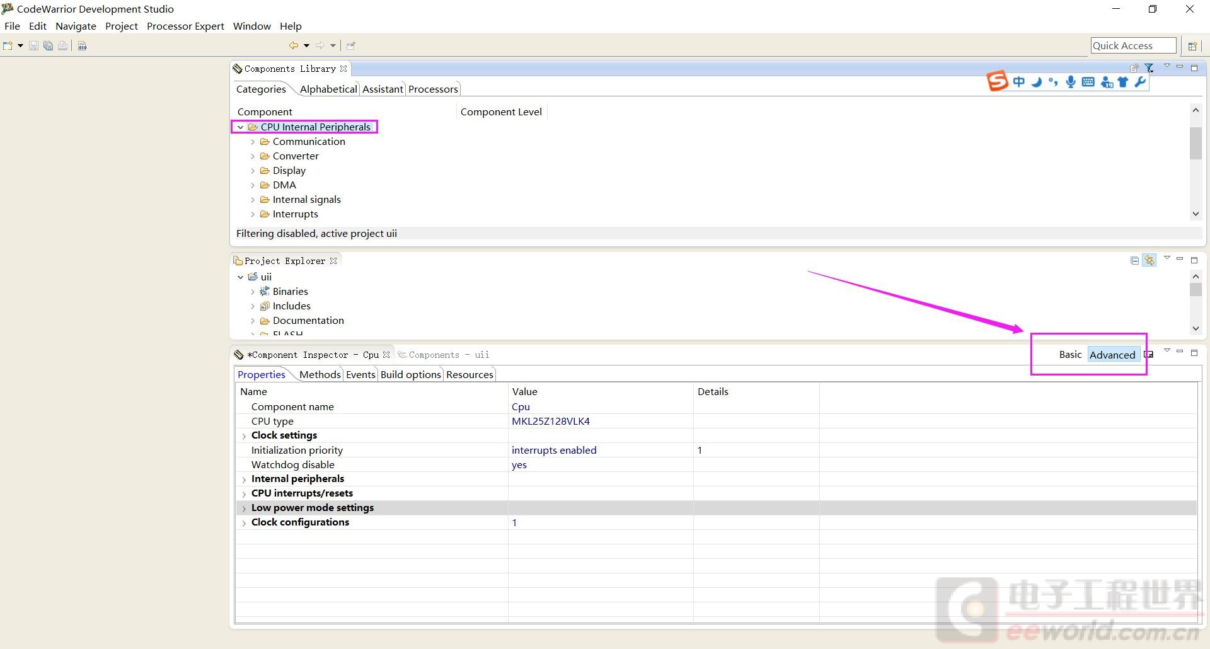Image resolution: width=1210 pixels, height=649 pixels.
Task: Expand the Communication folder
Action: coord(253,142)
